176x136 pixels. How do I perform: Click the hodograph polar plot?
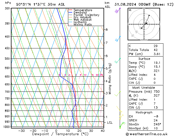(x=144, y=24)
